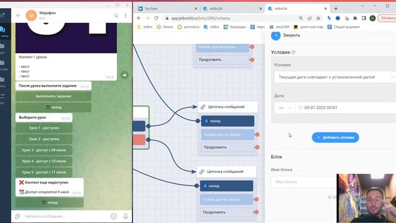
Task: Open a new browser tab
Action: click(335, 9)
